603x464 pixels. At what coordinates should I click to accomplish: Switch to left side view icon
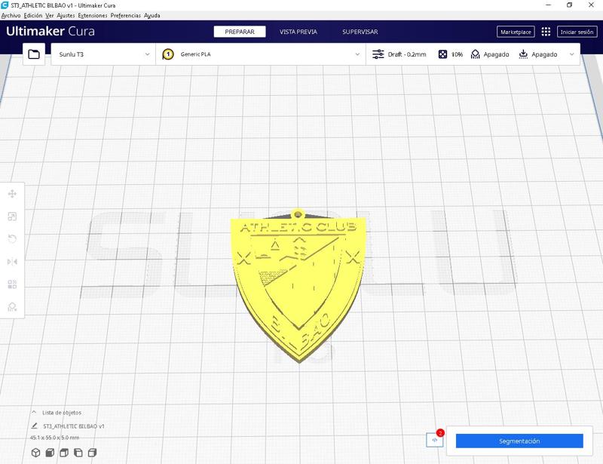pos(78,453)
